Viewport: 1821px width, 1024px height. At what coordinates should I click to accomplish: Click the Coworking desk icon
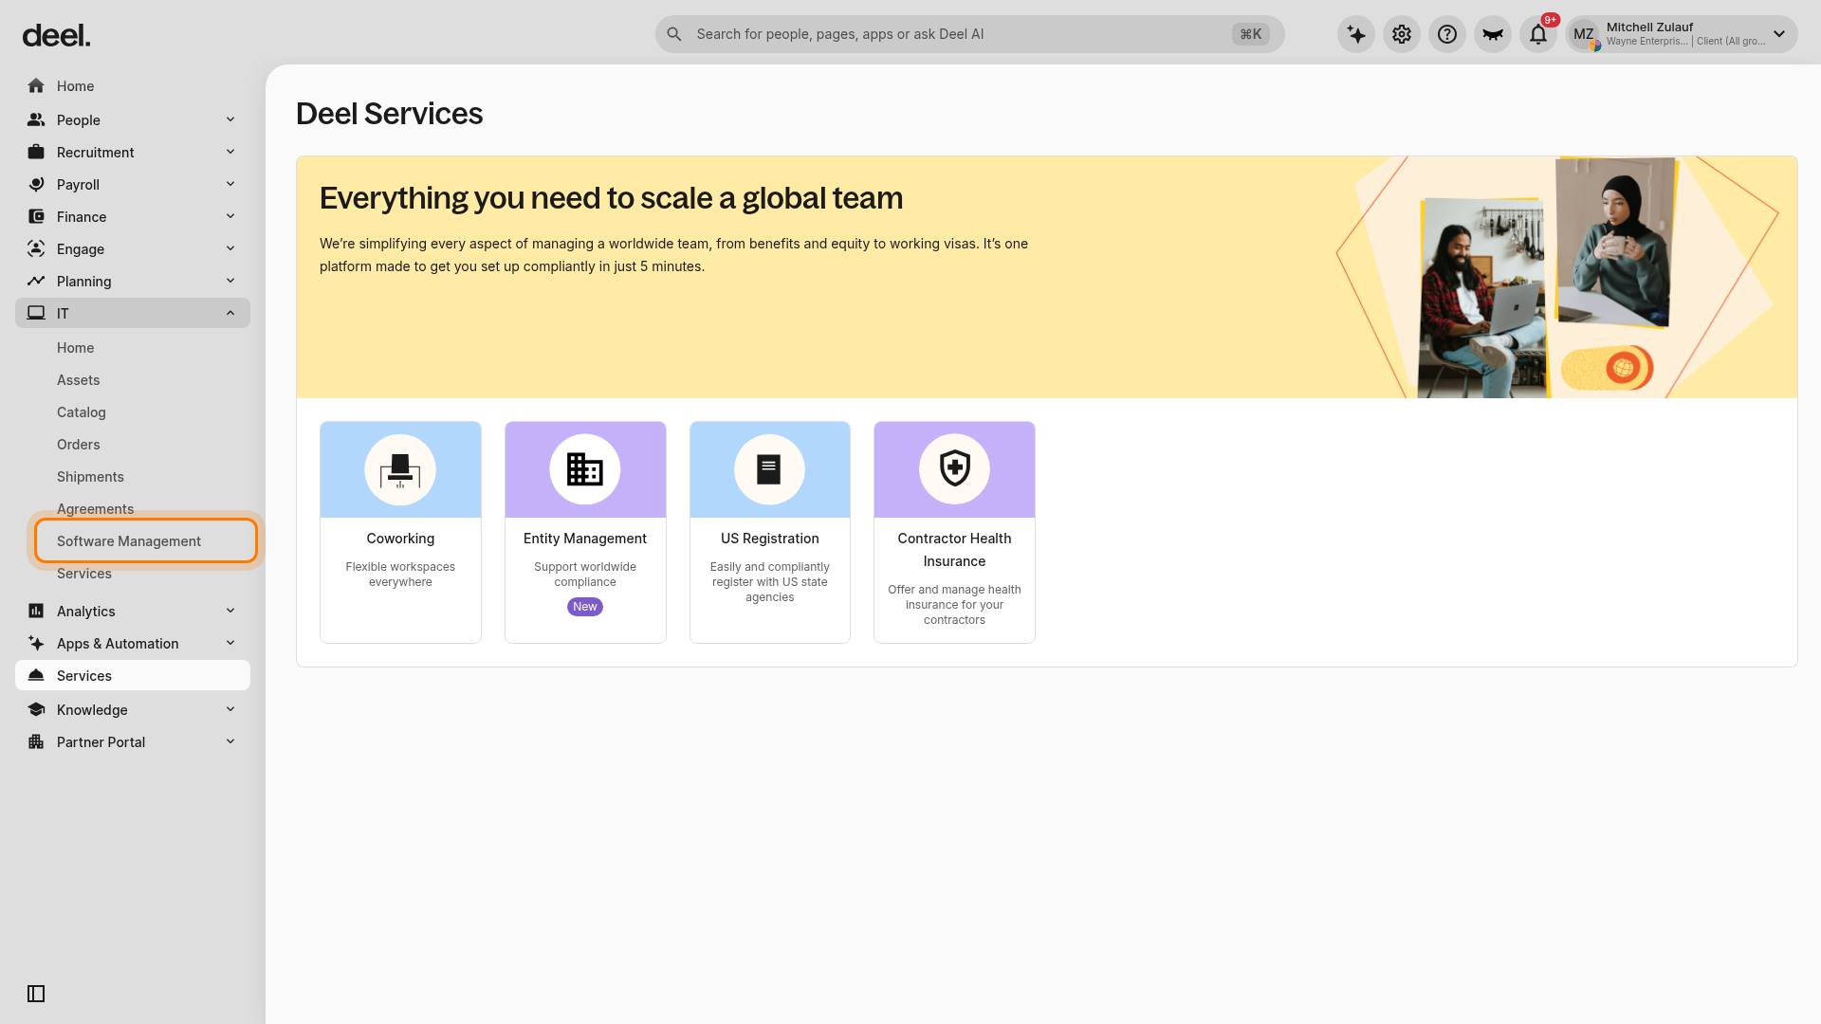(x=400, y=469)
